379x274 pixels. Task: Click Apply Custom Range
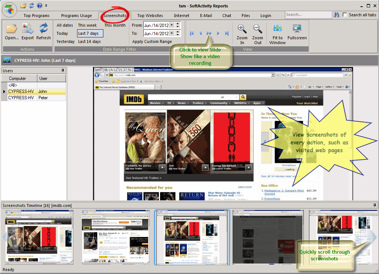pyautogui.click(x=152, y=41)
